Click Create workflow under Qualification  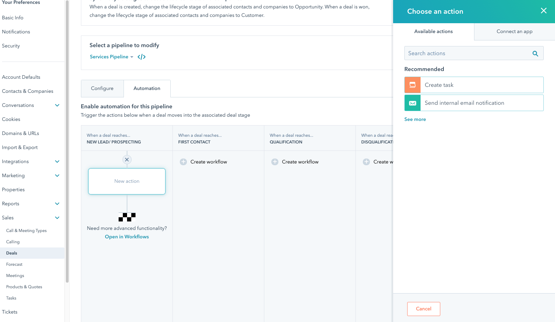(300, 162)
